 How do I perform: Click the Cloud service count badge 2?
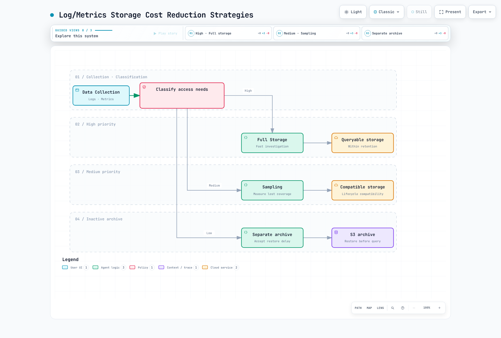click(x=236, y=268)
